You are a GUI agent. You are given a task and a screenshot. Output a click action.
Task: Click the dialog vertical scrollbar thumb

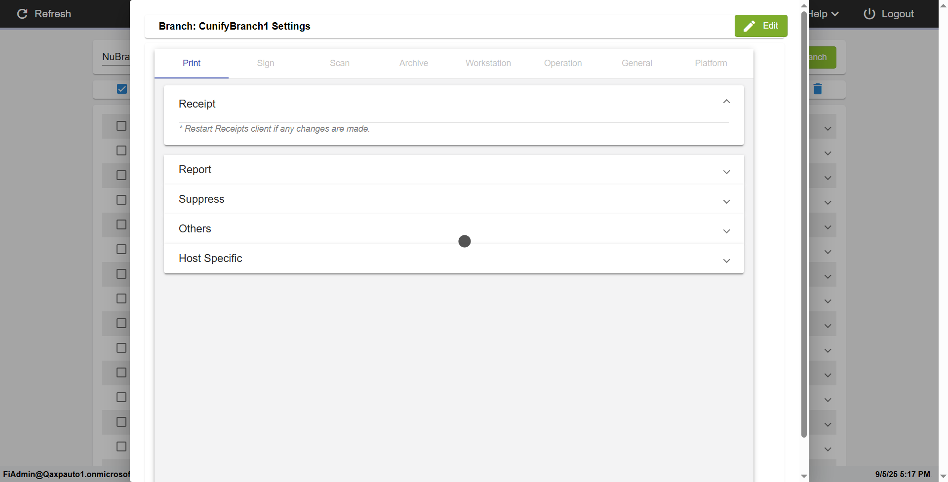804,224
